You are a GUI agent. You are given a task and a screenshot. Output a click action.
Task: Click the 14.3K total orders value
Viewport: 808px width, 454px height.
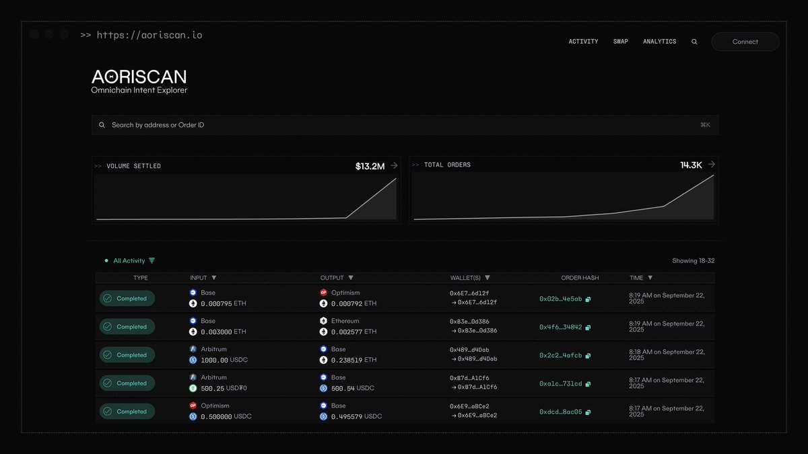click(x=692, y=165)
